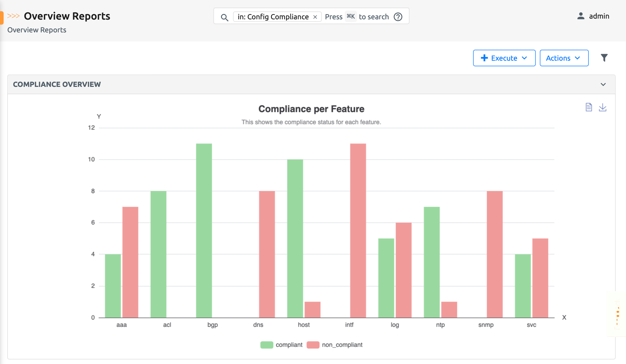Viewport: 626px width, 364px height.
Task: Open the search help question mark icon
Action: (x=398, y=17)
